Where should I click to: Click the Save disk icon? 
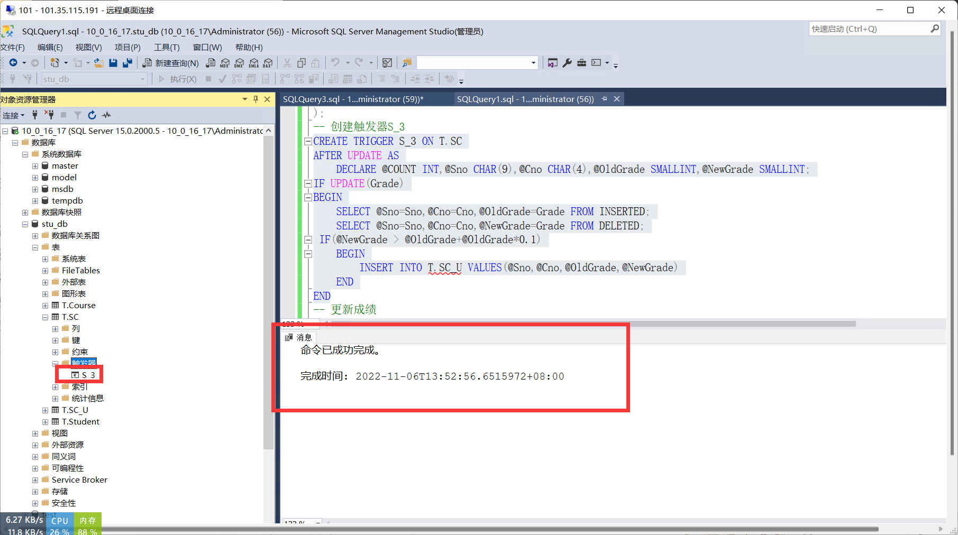coord(113,63)
